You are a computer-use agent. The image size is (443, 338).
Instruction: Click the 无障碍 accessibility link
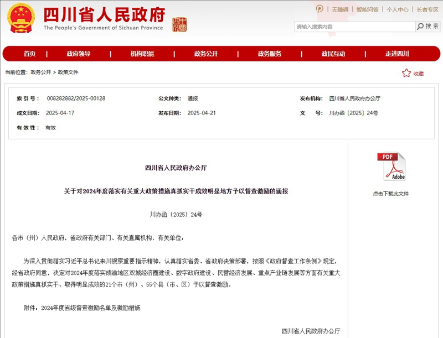[340, 9]
